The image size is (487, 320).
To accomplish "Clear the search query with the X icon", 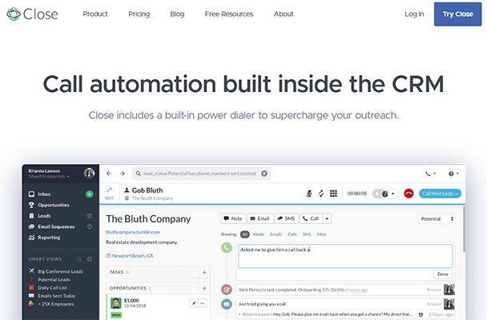I will click(x=264, y=174).
